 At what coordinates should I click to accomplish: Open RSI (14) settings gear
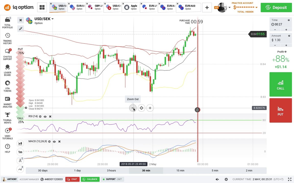(40, 116)
